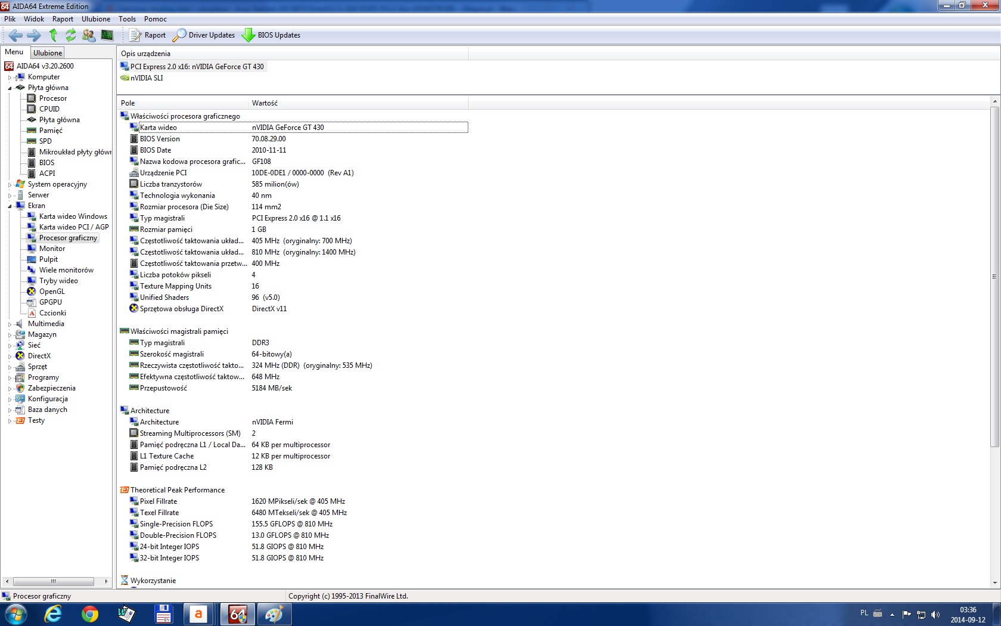Expand the DirectX tree node
Image resolution: width=1001 pixels, height=626 pixels.
click(x=10, y=357)
